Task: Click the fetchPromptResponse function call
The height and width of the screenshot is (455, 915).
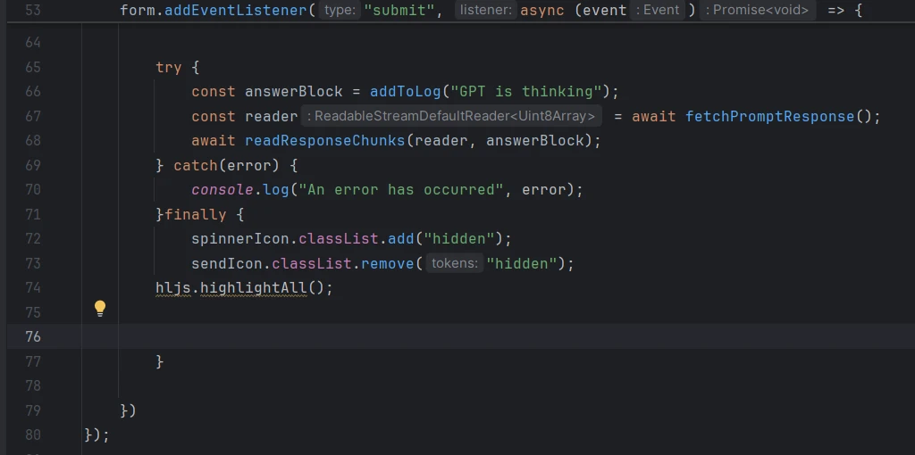Action: click(x=769, y=116)
